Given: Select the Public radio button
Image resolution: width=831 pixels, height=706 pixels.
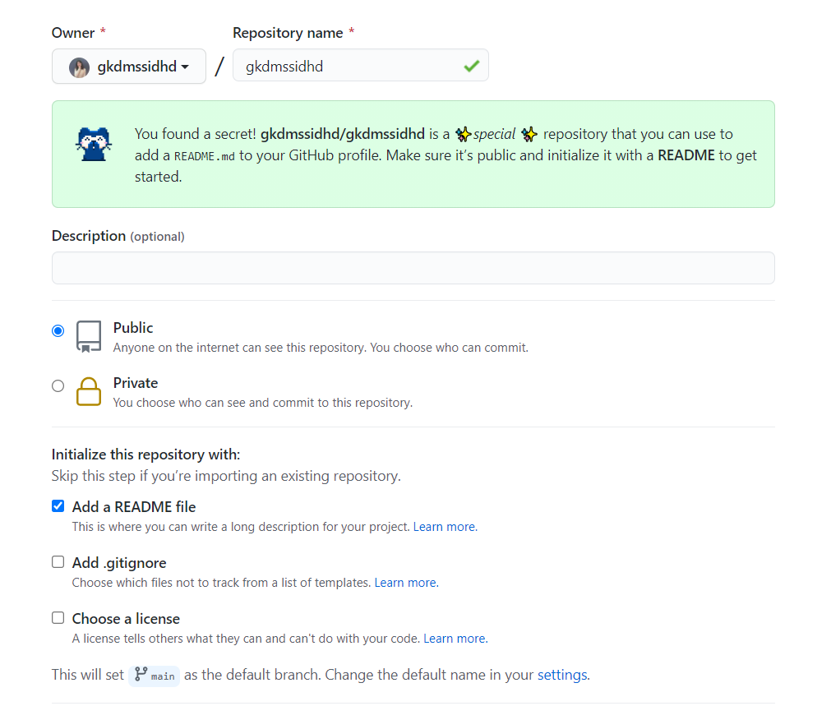Looking at the screenshot, I should coord(58,330).
